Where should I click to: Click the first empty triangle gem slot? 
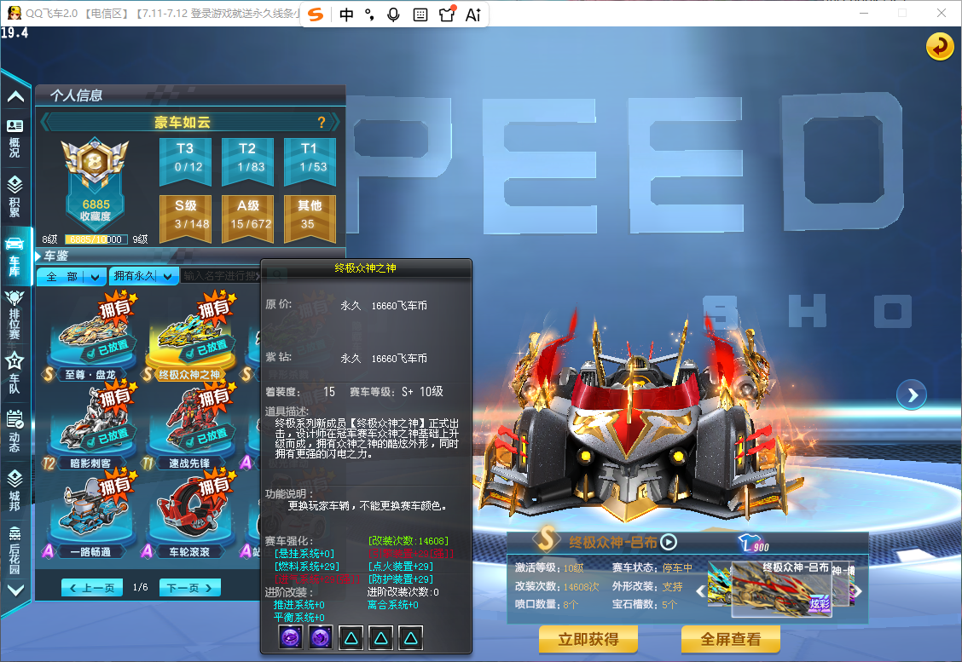351,637
